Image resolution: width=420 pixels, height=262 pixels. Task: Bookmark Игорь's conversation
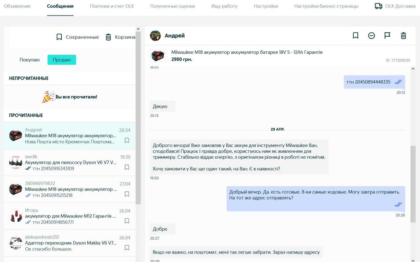click(x=127, y=221)
